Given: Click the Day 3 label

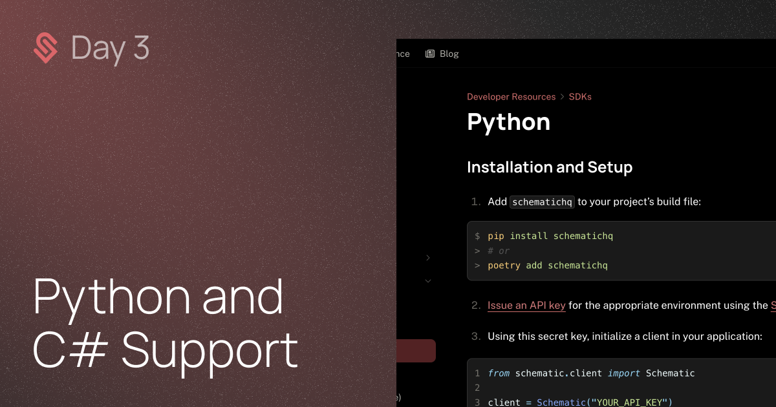Looking at the screenshot, I should click(110, 48).
